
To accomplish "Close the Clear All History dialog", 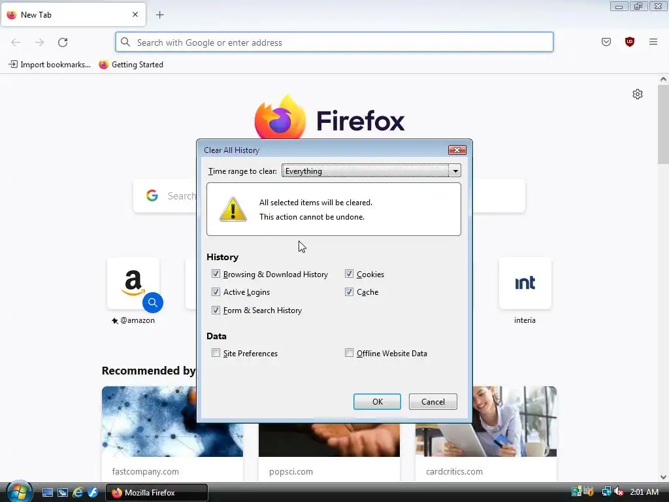I will coord(457,150).
